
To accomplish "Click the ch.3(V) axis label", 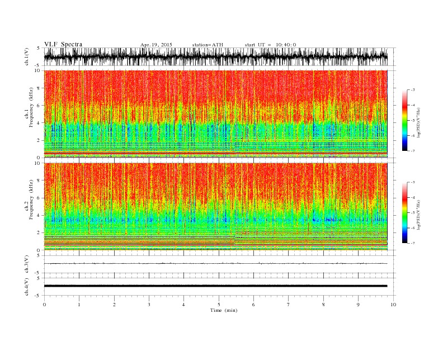I will 27,264.
